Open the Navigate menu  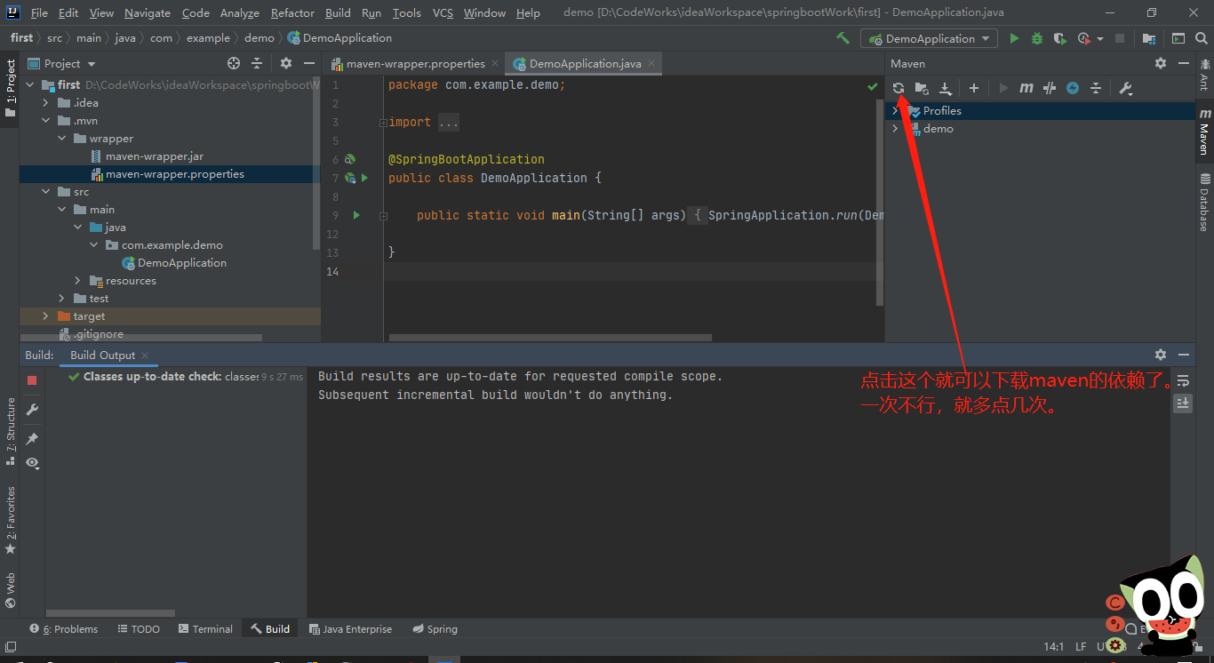coord(148,12)
